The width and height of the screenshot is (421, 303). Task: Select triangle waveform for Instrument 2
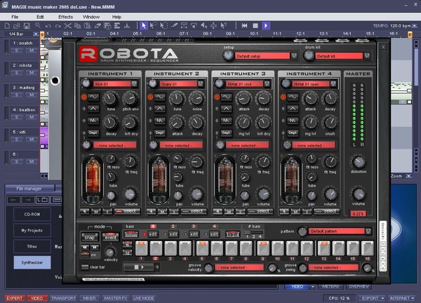coord(160,109)
